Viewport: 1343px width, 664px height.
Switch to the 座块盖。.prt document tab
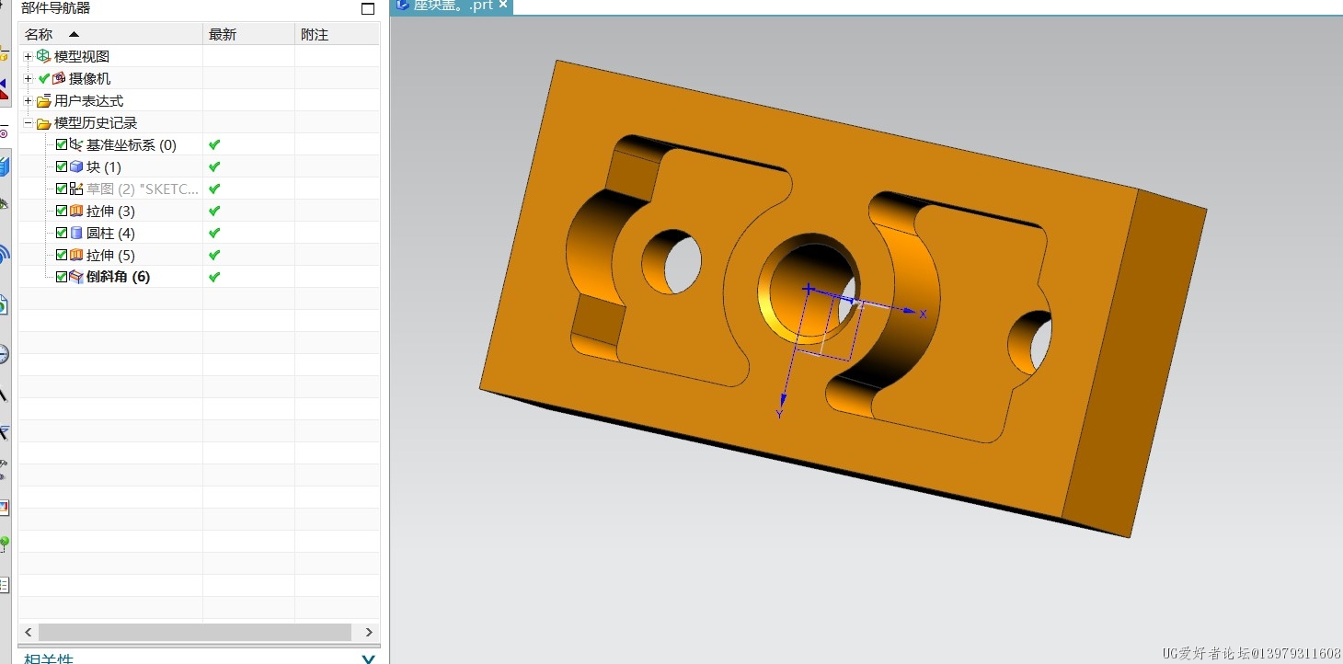(453, 6)
